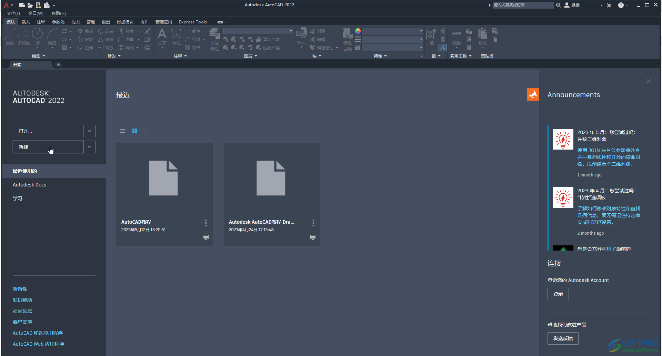Open Layer Properties (图层特性) icon
The height and width of the screenshot is (356, 662).
point(214,39)
